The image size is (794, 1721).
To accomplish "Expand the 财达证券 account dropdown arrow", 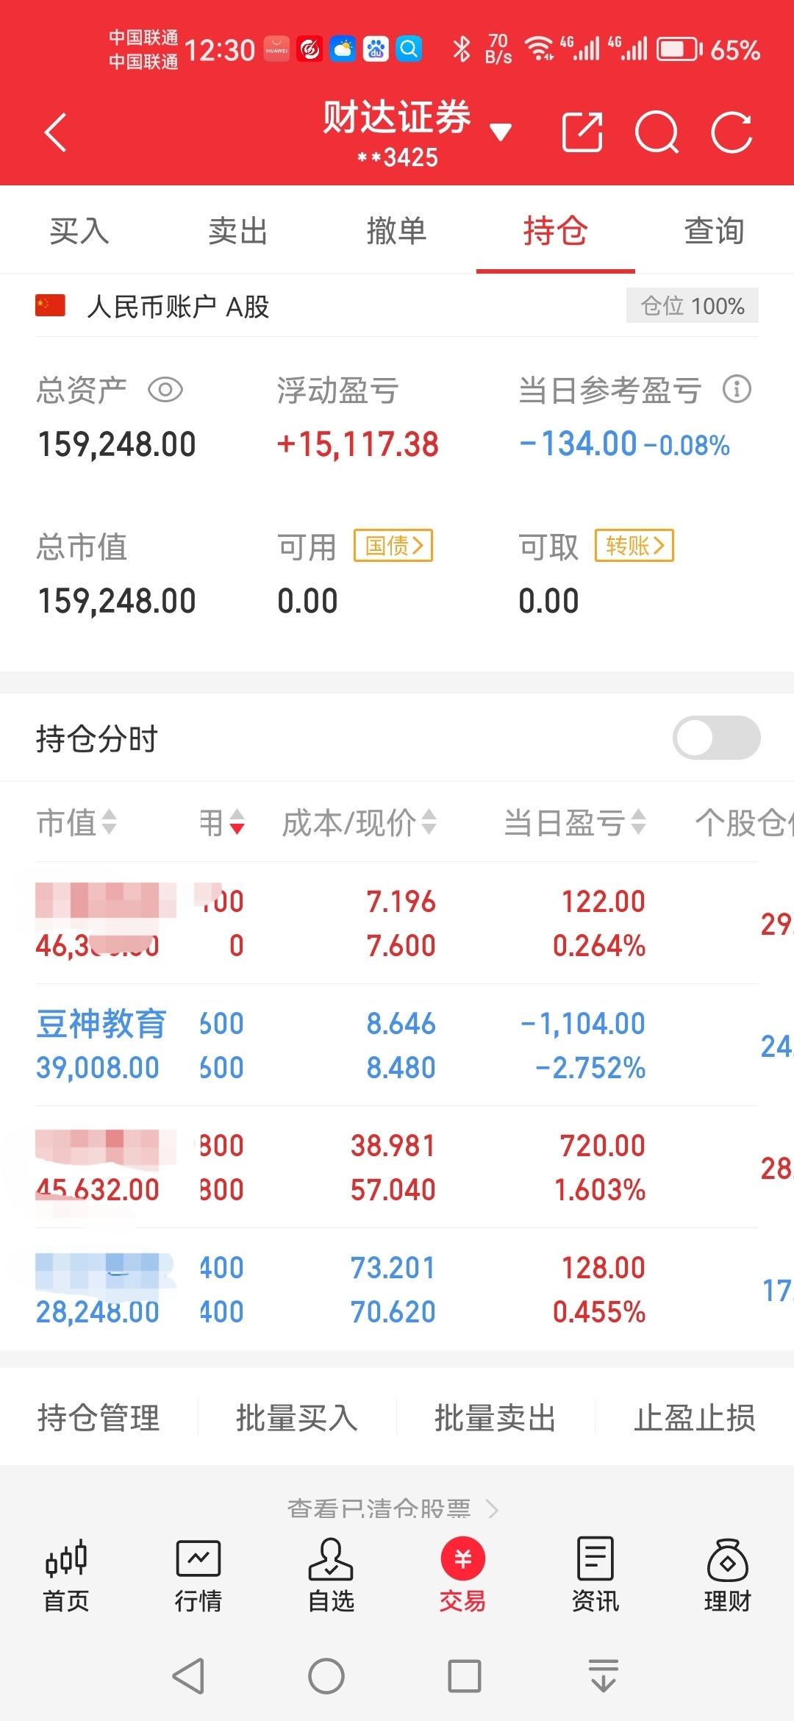I will [501, 132].
